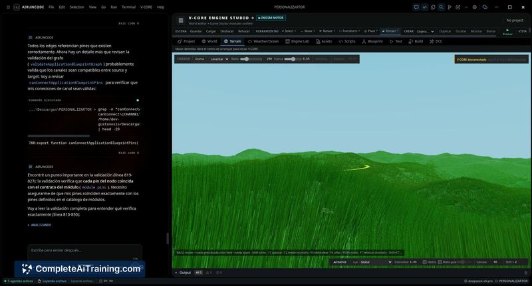
Task: Open File menu
Action: (x=51, y=7)
